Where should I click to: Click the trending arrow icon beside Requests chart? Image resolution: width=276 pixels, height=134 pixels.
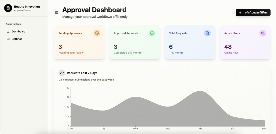pos(62,73)
